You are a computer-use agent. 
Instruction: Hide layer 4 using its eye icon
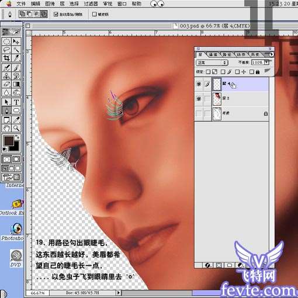tap(199, 84)
